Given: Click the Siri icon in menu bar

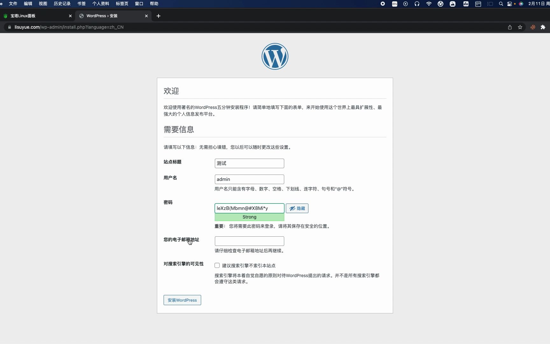Looking at the screenshot, I should pos(521,4).
